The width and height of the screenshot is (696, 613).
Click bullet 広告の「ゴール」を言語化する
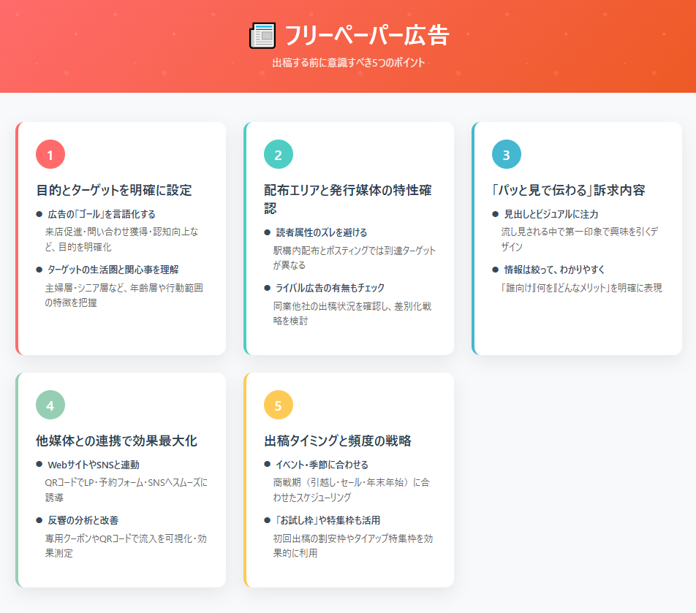click(102, 214)
